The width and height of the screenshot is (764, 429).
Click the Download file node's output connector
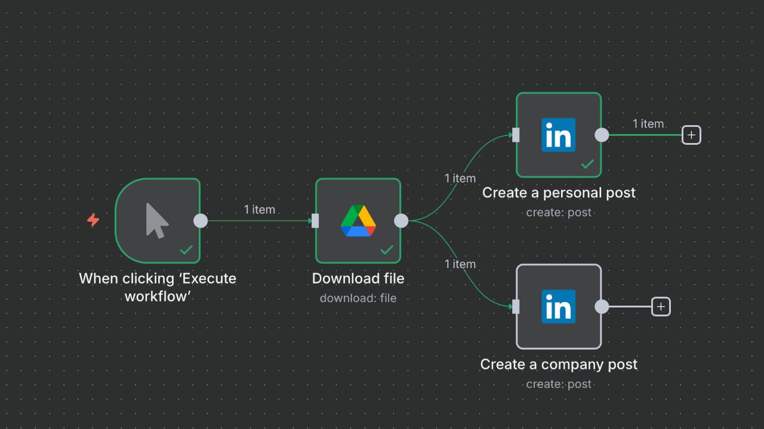(x=401, y=220)
